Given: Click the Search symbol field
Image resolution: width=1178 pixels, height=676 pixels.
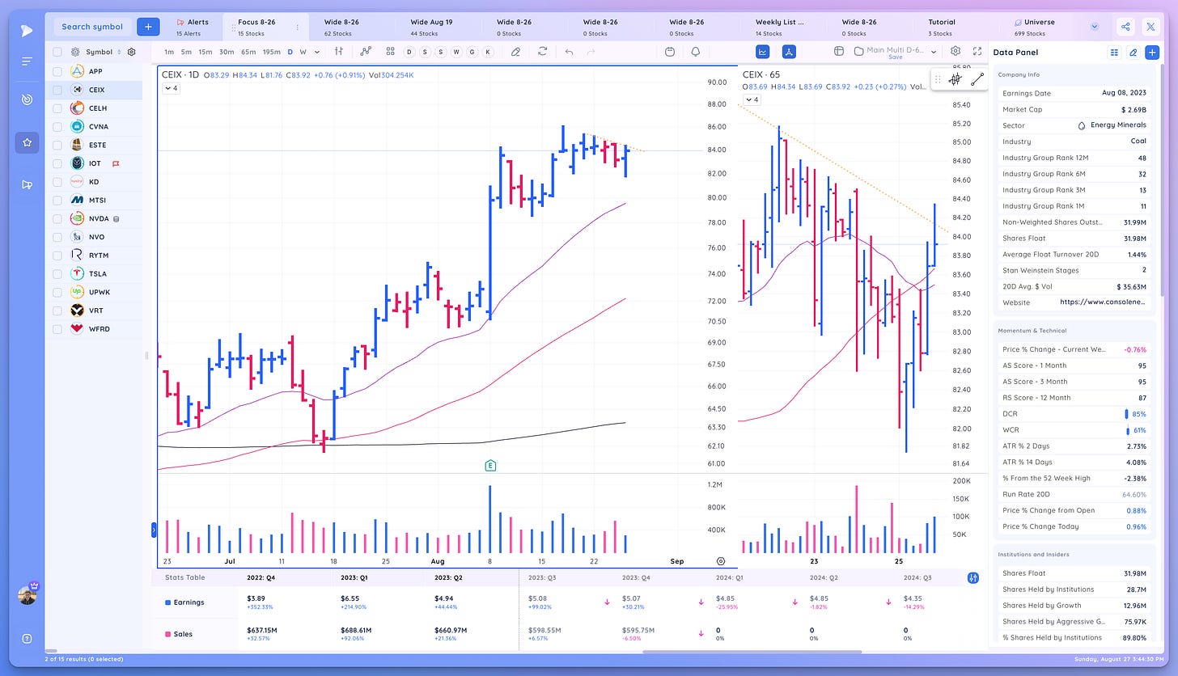Looking at the screenshot, I should [92, 27].
